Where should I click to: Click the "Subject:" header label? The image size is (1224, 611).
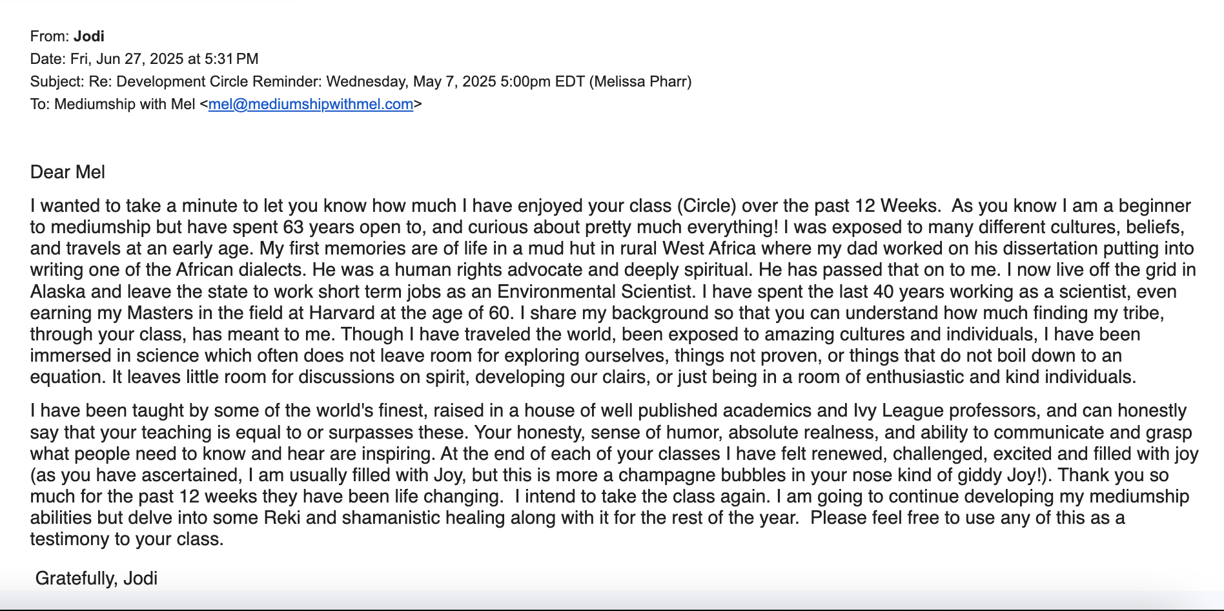click(x=57, y=81)
